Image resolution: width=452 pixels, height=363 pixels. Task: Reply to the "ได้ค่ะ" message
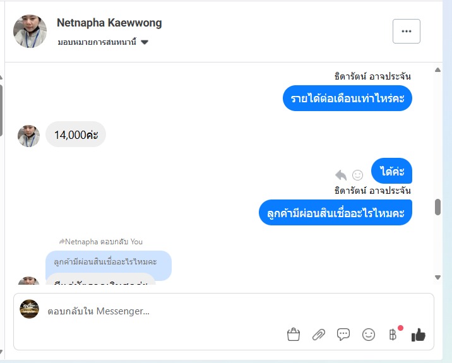pos(341,175)
